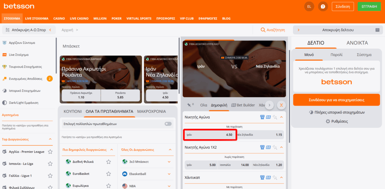Screen dimensions: 385x189
Task: Click the green ΕΓΓΡΑΦΗ button
Action: (x=369, y=7)
